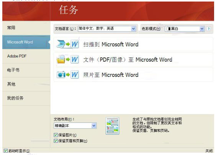Toggle the 保留页眉和页脚 checkbox
This screenshot has height=155, width=216.
click(56, 141)
